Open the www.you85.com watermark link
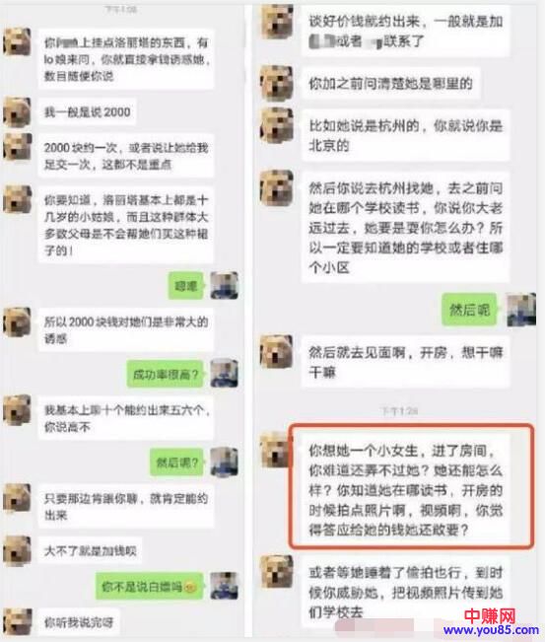Screen dimensions: 545x642 [x=491, y=630]
